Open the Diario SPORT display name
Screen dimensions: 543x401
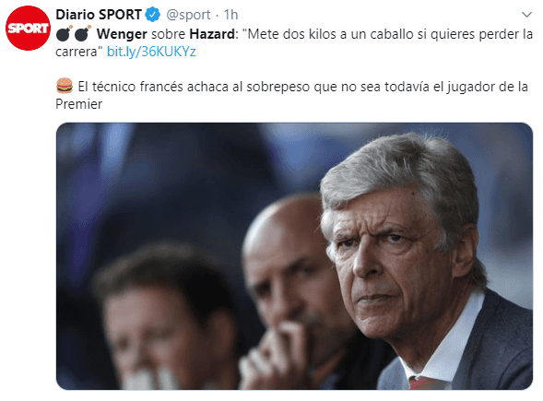pos(99,15)
